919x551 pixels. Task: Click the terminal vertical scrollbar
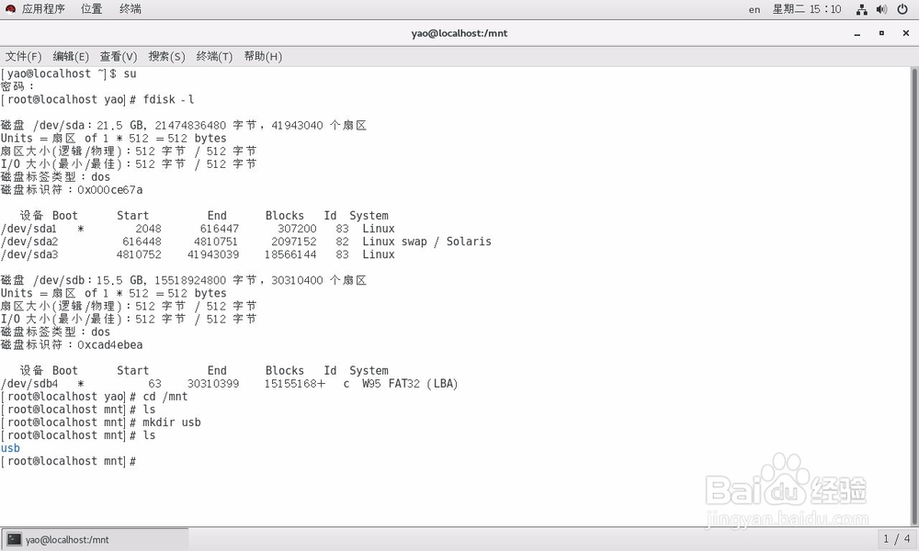[x=914, y=297]
